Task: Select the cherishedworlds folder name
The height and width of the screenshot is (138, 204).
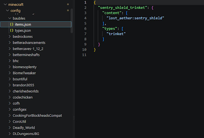Action: (x=25, y=91)
